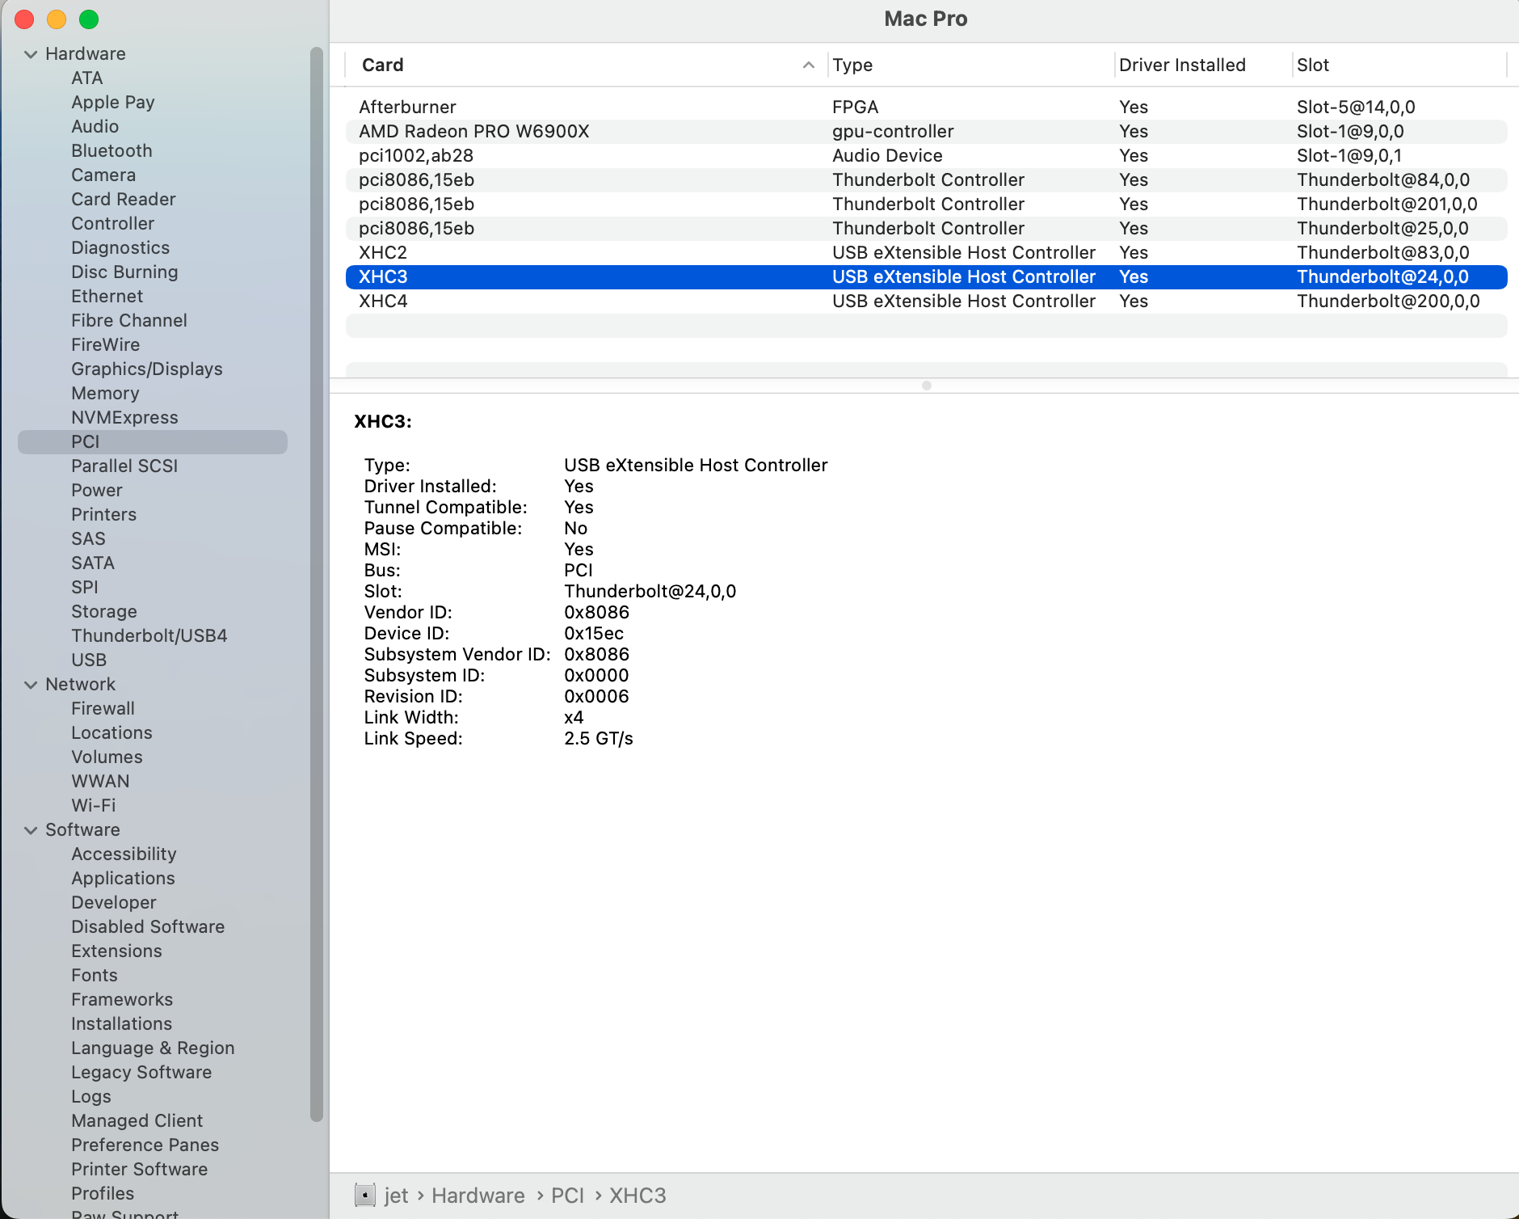1519x1219 pixels.
Task: Open Printers section
Action: 104,515
